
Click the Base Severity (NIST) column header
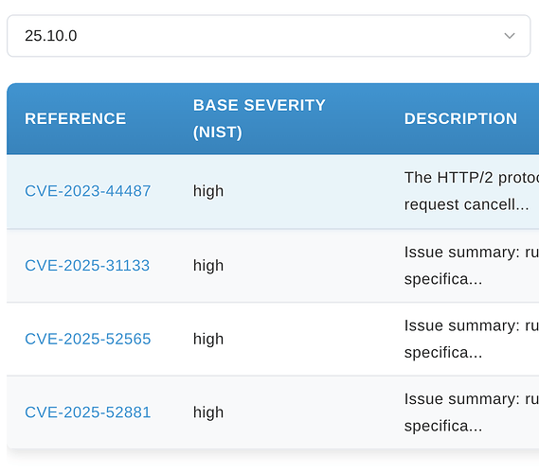[260, 119]
